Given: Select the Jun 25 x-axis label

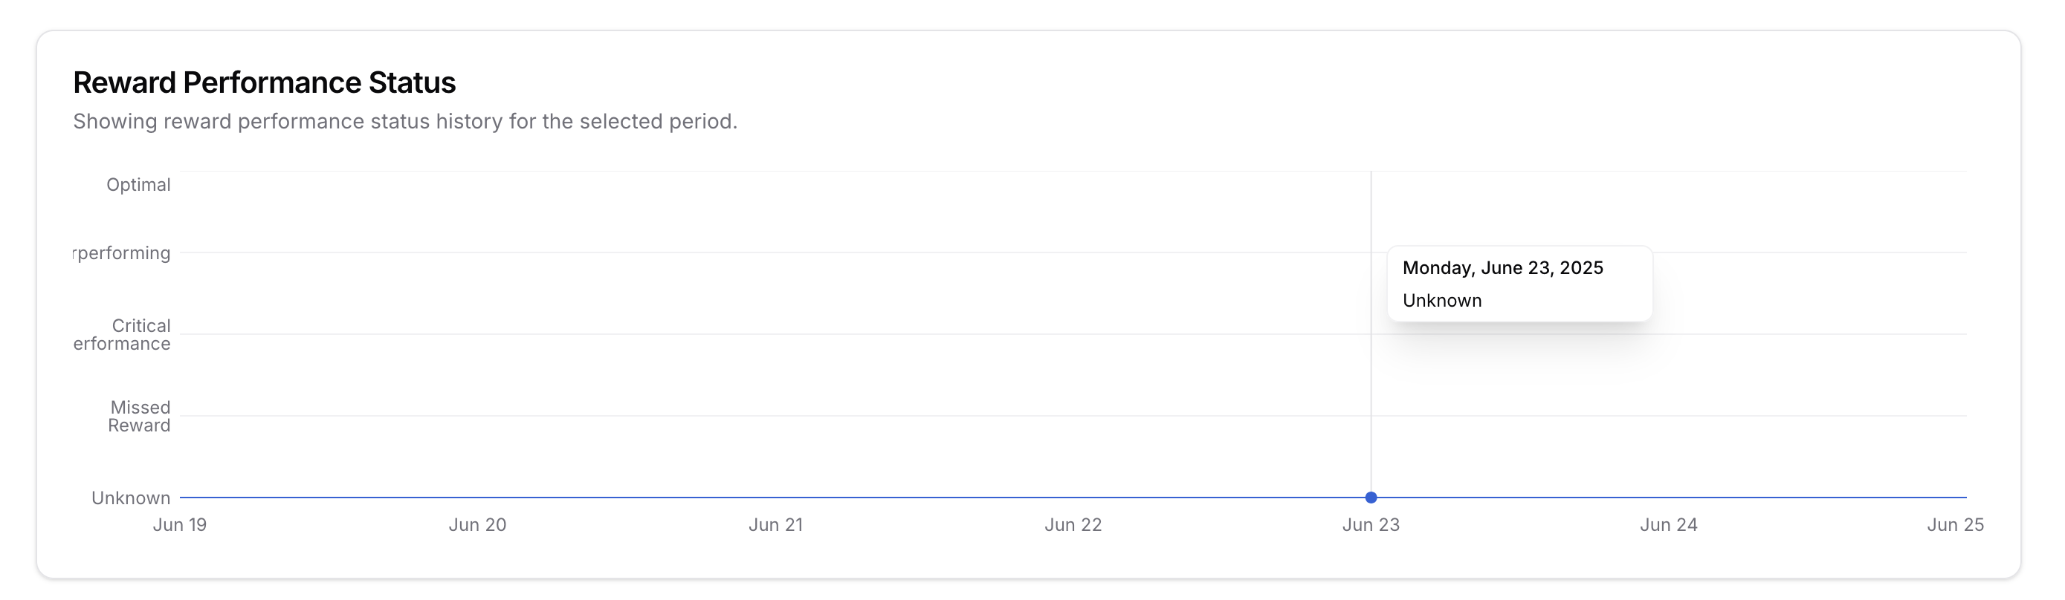Looking at the screenshot, I should [1955, 525].
